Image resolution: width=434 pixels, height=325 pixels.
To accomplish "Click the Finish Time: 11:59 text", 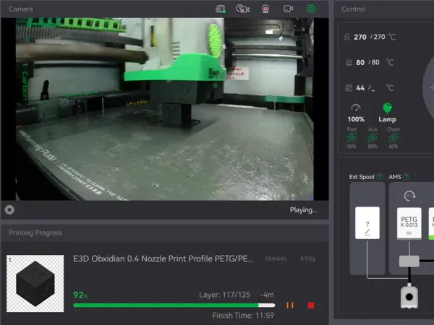I will point(243,316).
